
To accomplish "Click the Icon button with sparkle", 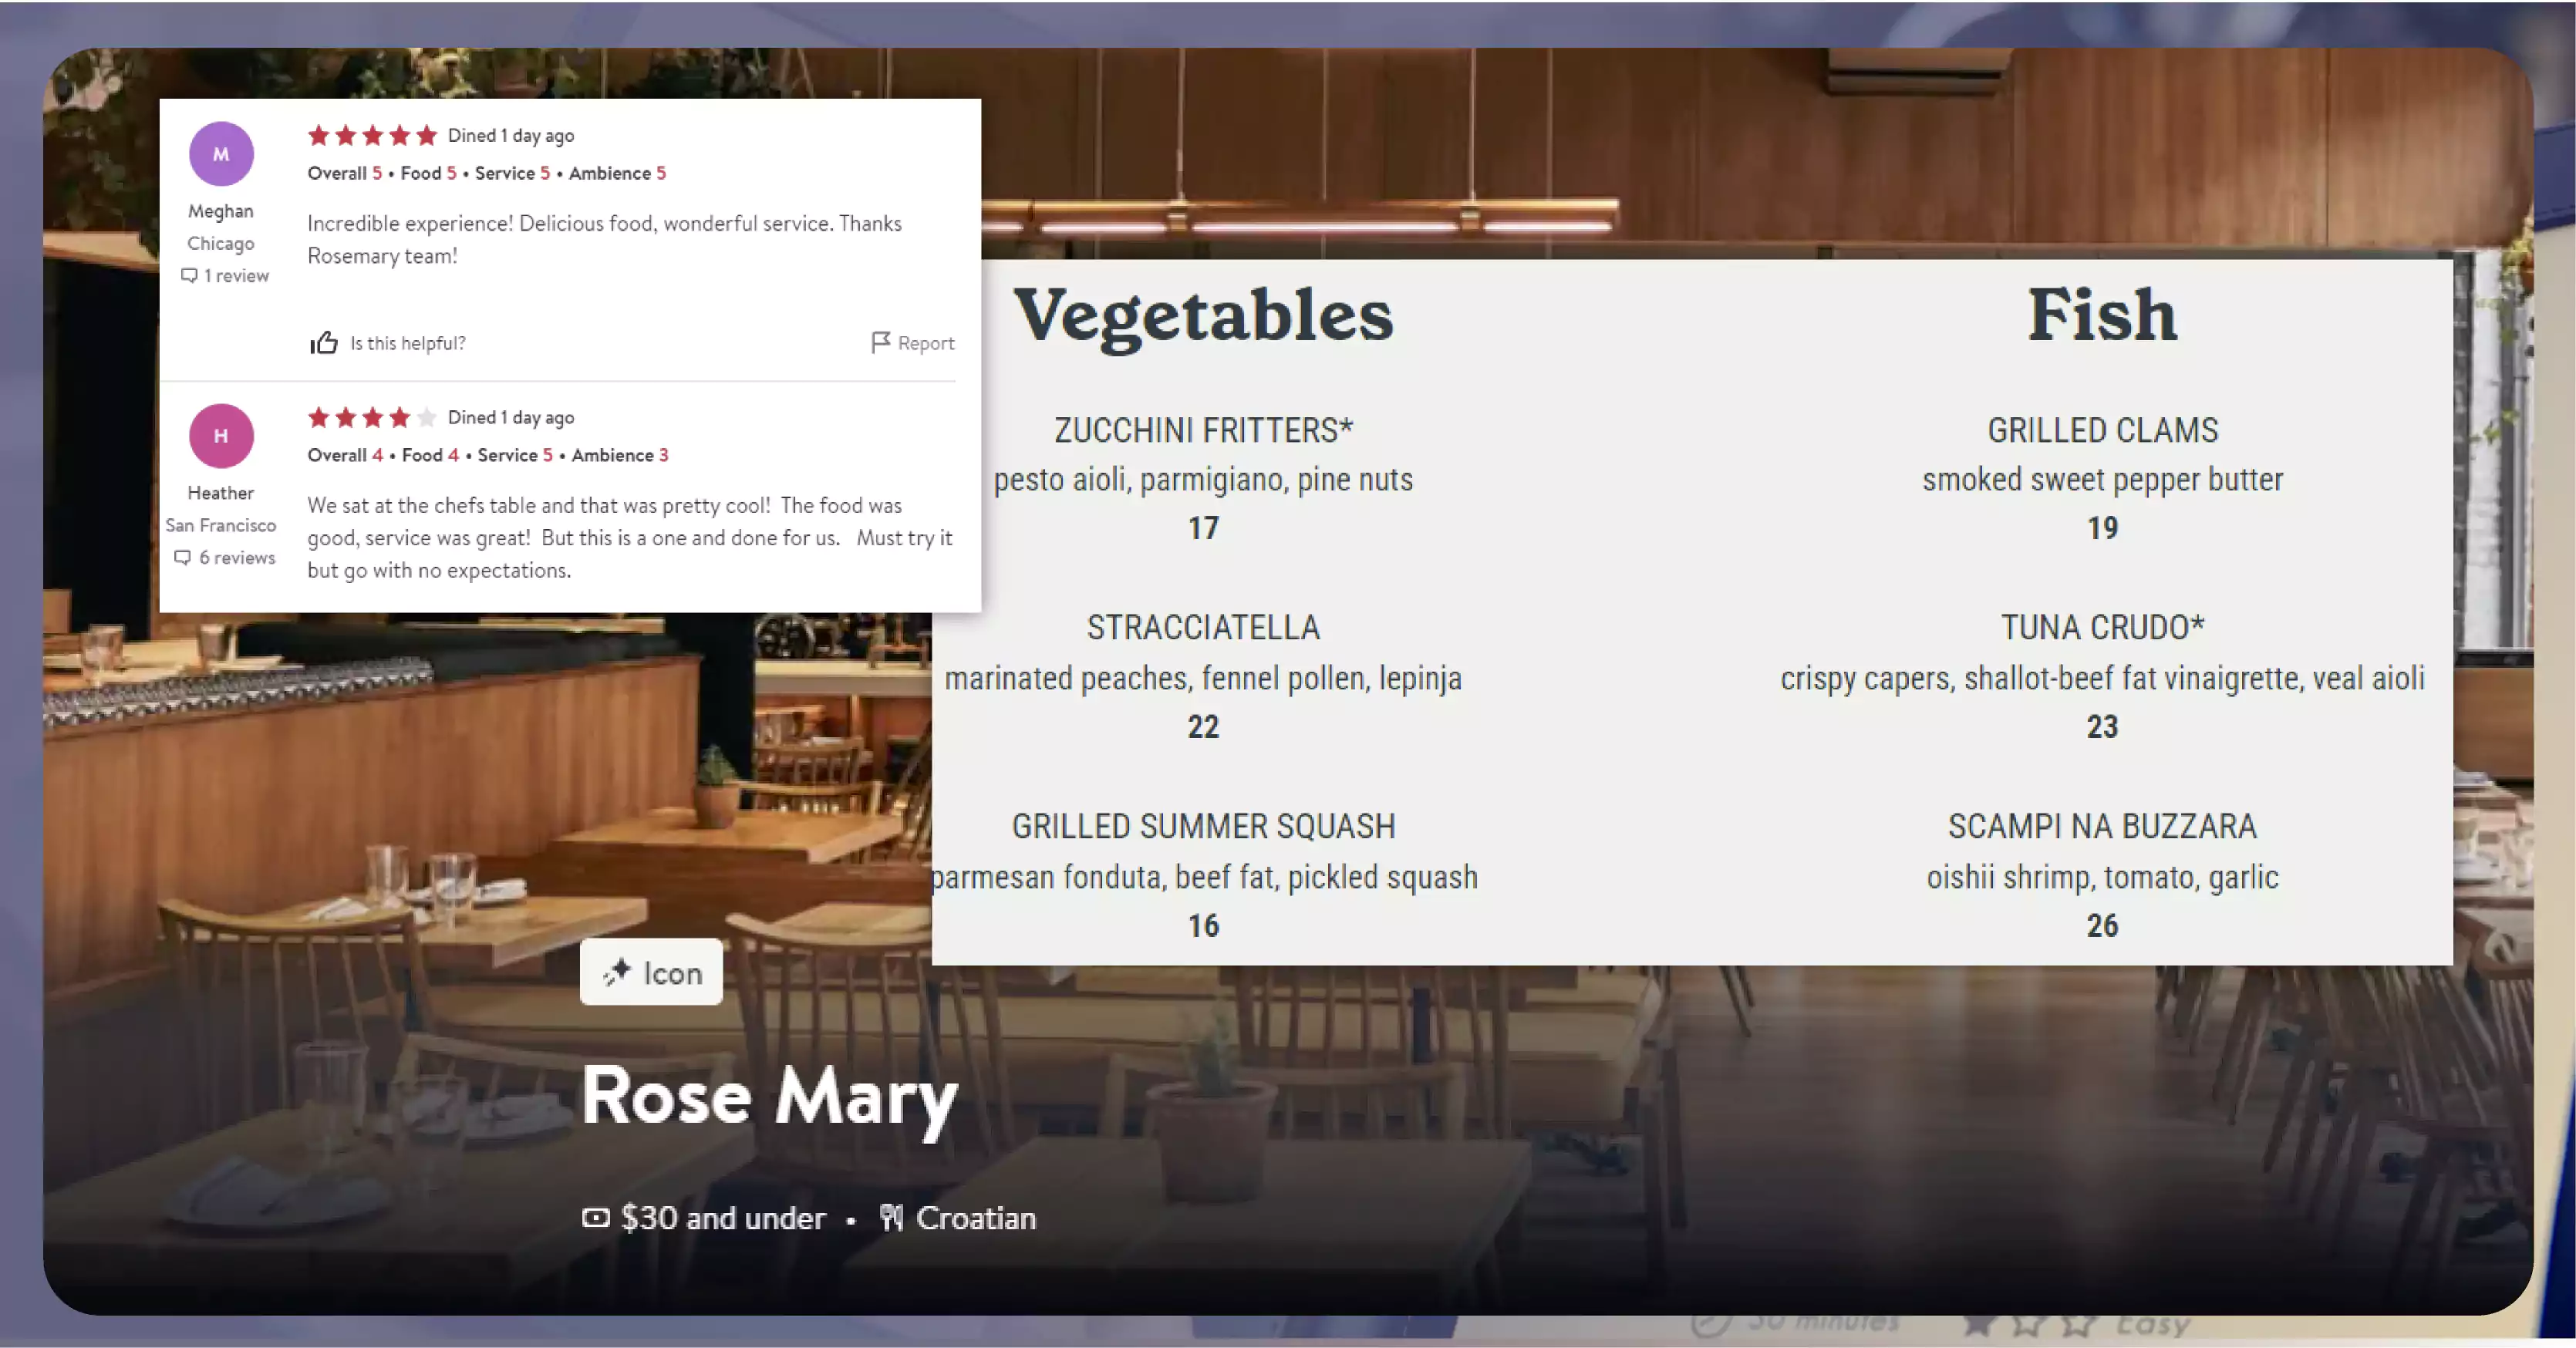I will tap(652, 973).
